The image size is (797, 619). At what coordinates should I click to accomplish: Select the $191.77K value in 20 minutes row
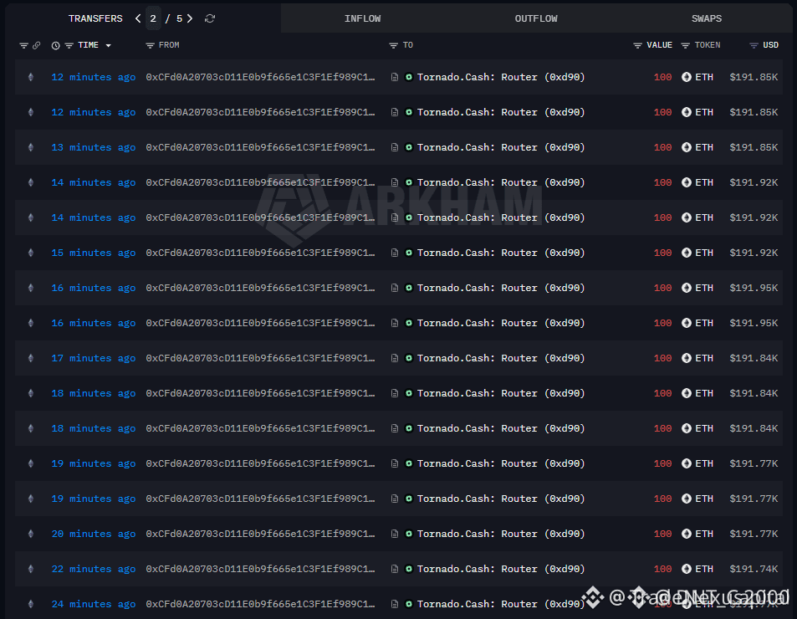coord(754,534)
